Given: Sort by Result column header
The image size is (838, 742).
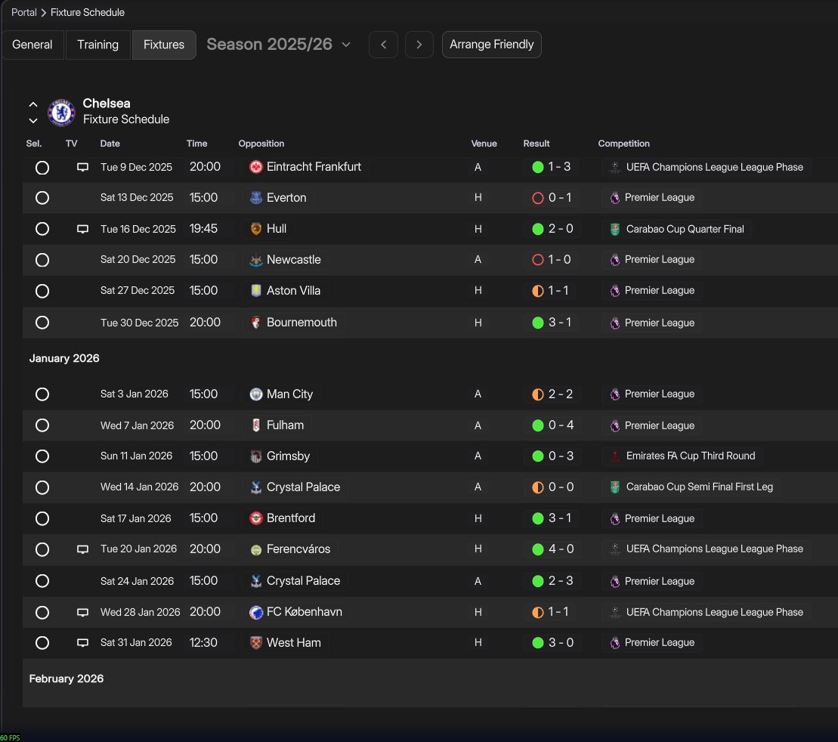Looking at the screenshot, I should (x=536, y=144).
